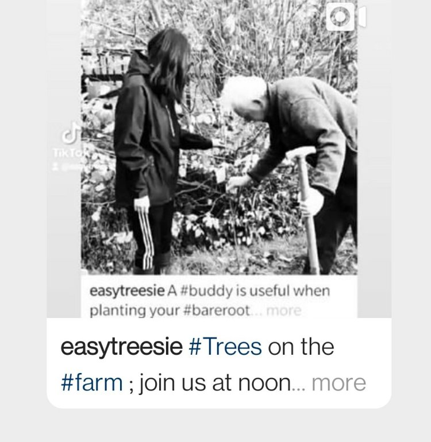
Task: Open the #farm hashtag link
Action: (x=91, y=382)
